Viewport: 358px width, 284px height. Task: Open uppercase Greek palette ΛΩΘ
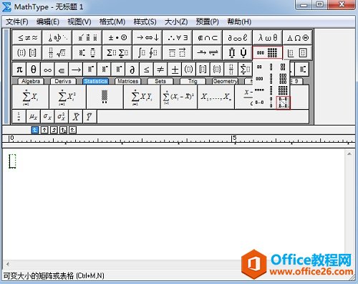pos(297,37)
